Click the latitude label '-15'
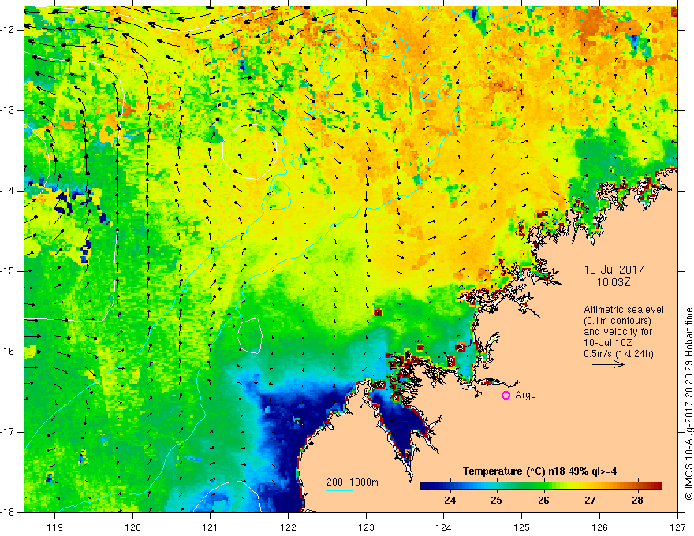Screen dimensions: 694x536 click(x=9, y=271)
